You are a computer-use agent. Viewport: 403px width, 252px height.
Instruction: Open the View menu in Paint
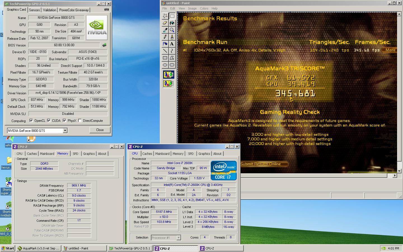[182, 8]
